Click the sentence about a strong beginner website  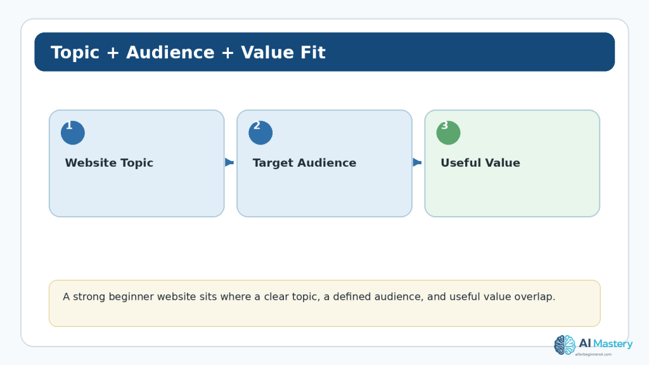309,297
